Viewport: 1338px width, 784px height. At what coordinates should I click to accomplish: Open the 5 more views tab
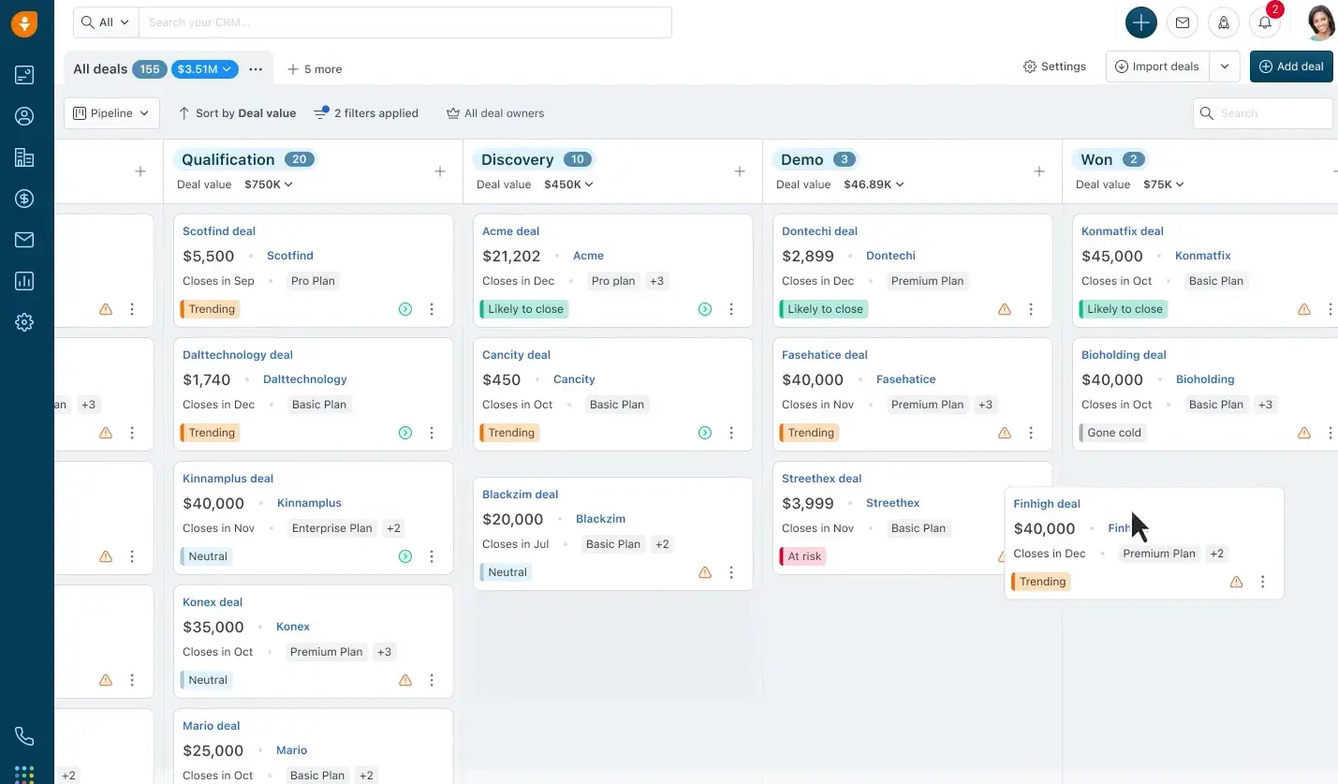point(315,69)
